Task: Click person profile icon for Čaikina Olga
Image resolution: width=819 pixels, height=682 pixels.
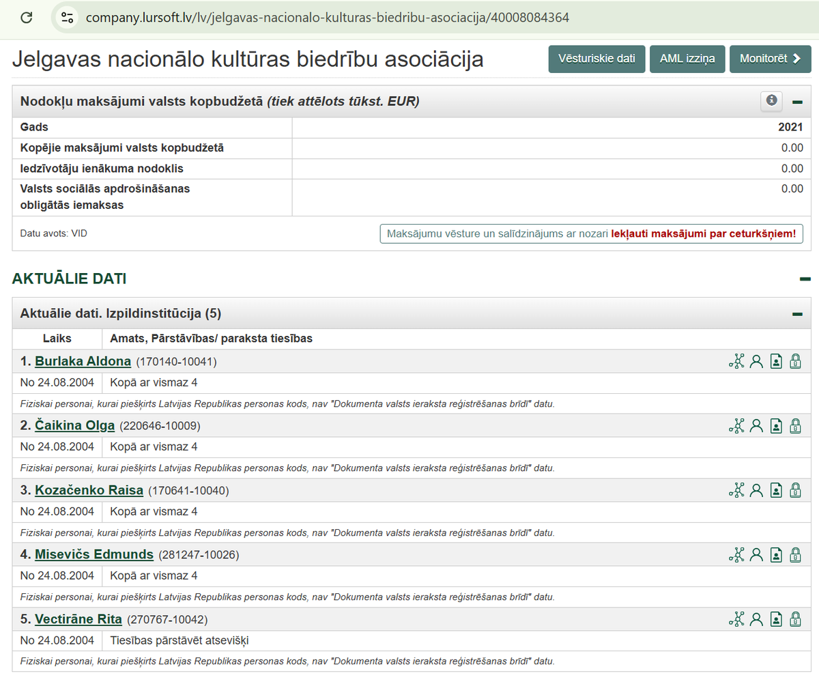Action: pos(756,426)
